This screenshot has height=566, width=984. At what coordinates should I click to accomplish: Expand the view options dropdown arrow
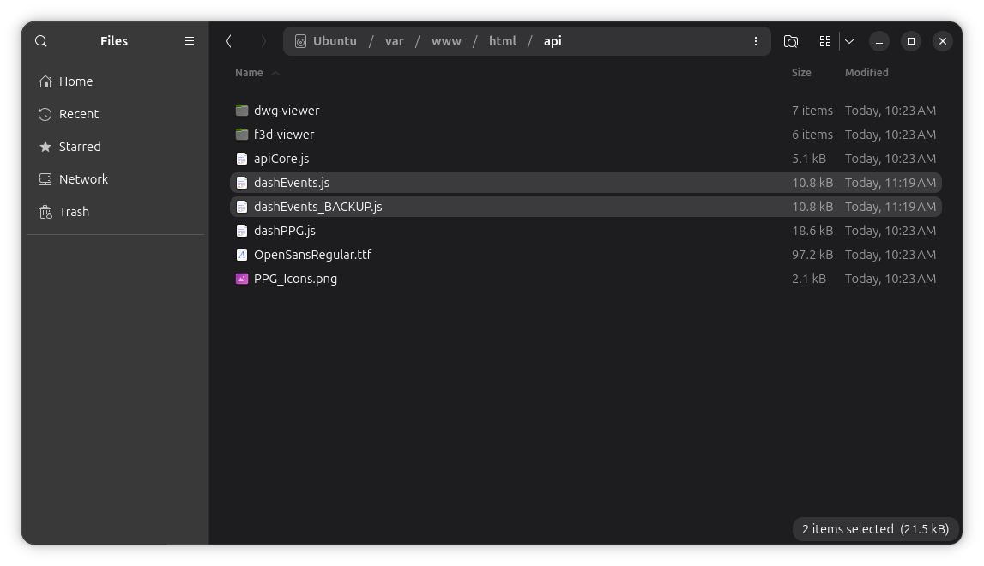pos(849,41)
